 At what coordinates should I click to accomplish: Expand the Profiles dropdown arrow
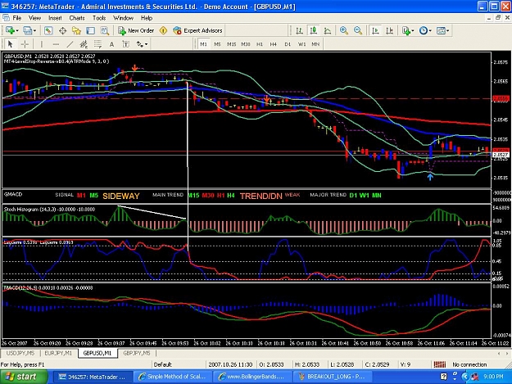pos(34,30)
